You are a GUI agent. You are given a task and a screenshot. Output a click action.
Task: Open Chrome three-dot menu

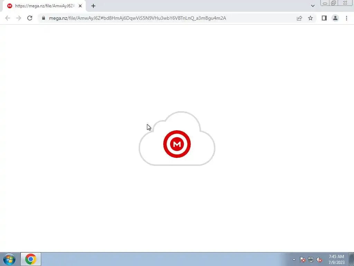[x=346, y=18]
